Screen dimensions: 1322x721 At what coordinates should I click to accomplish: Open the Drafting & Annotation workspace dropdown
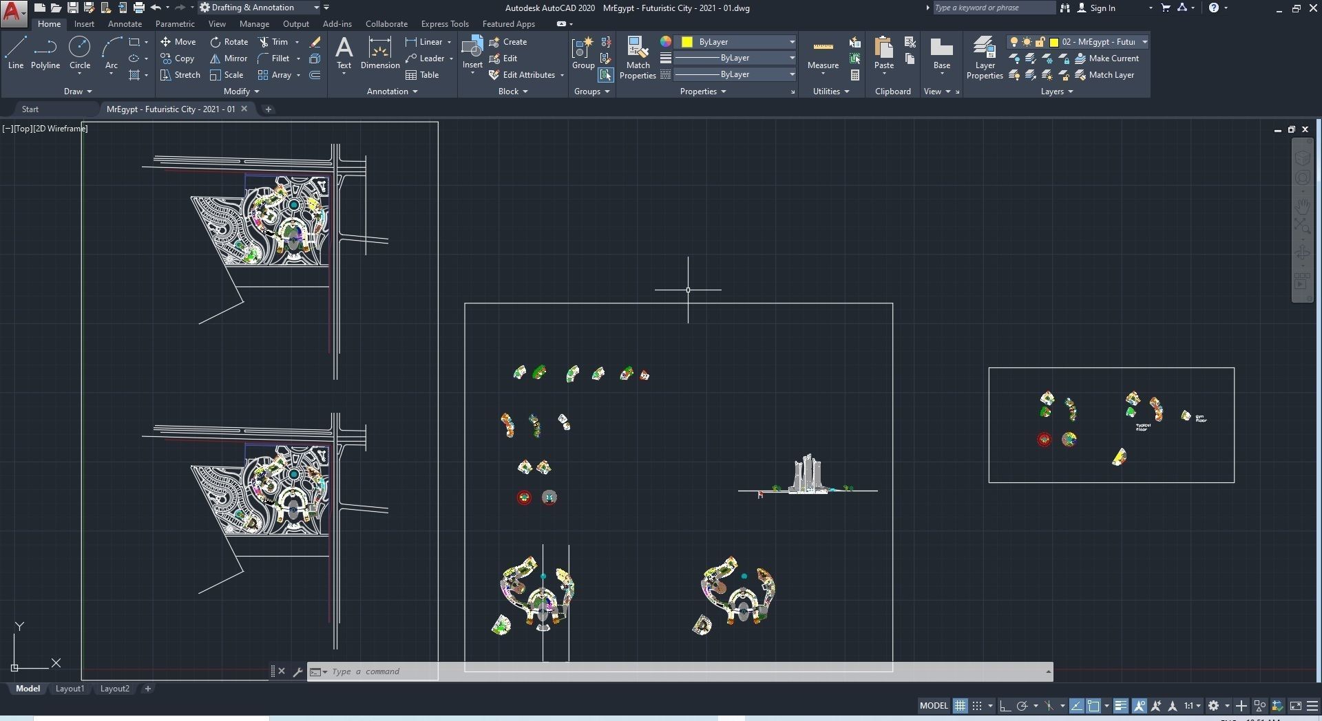(260, 8)
